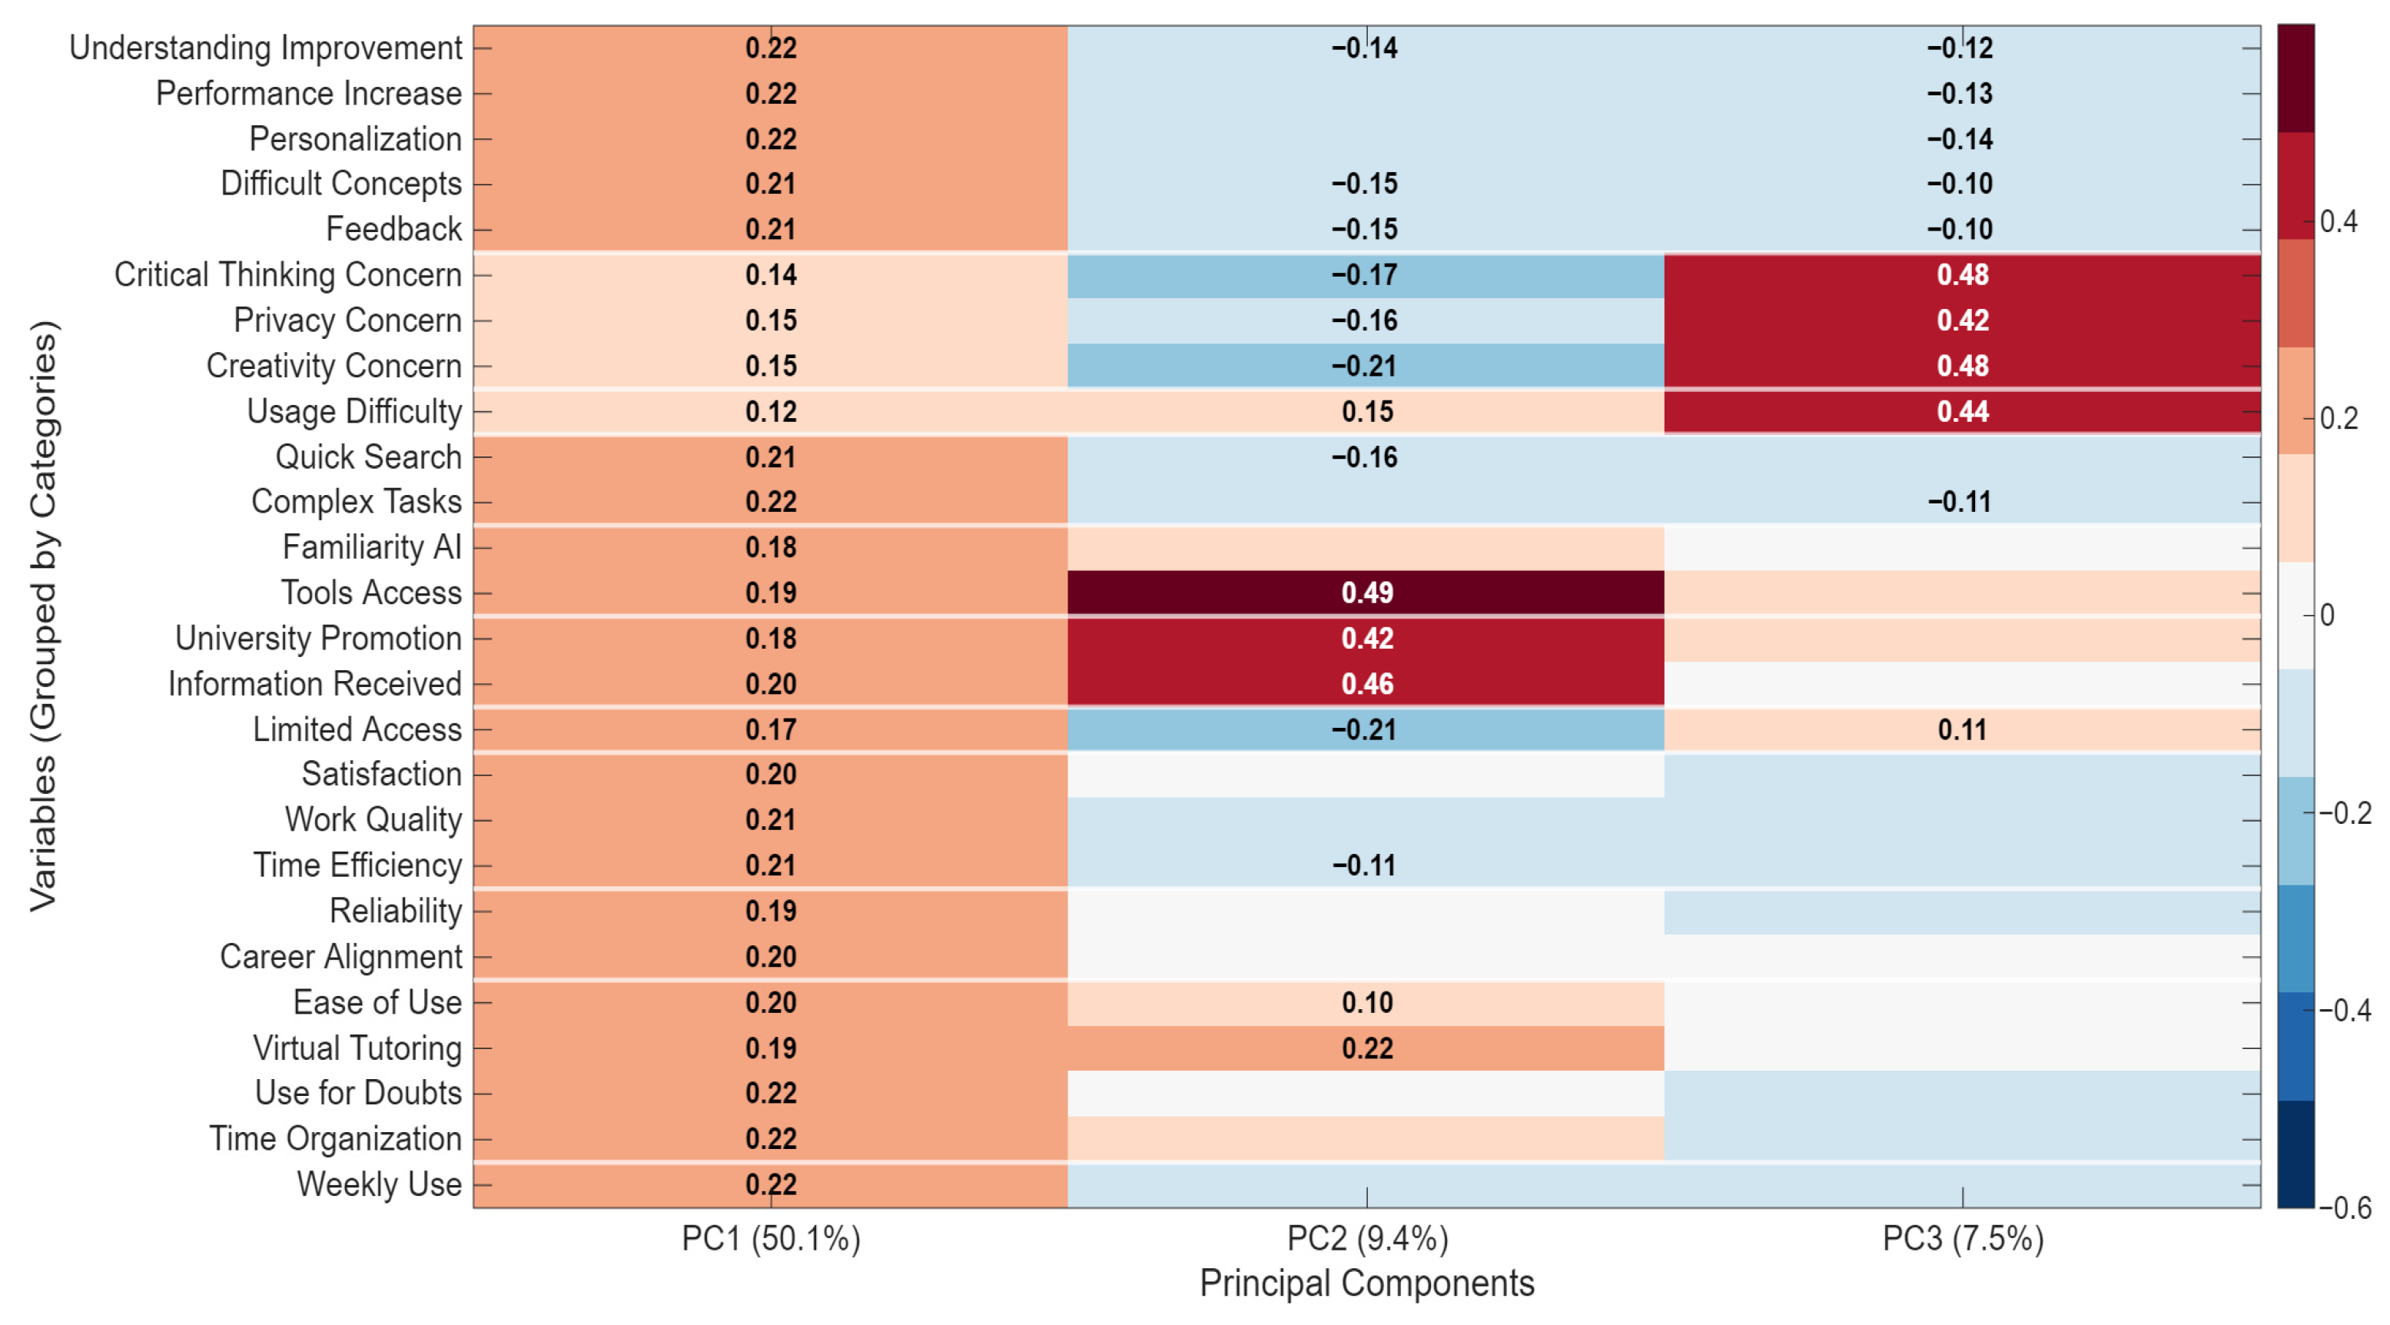
Task: Click the Virtual Tutoring PC2 cell showing 0.22
Action: point(1366,1048)
